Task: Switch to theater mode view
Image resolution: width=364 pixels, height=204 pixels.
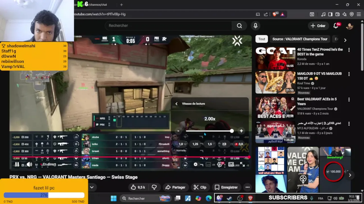Action: (231, 165)
